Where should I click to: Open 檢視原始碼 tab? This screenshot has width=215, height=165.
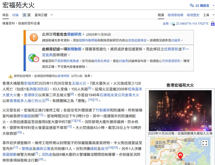tap(175, 15)
